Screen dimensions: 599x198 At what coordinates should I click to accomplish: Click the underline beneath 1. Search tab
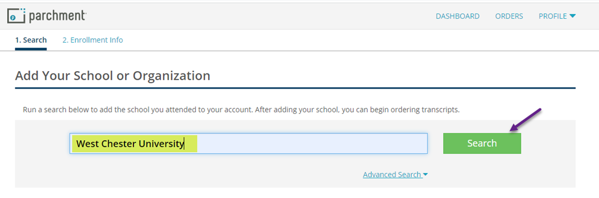(x=31, y=49)
